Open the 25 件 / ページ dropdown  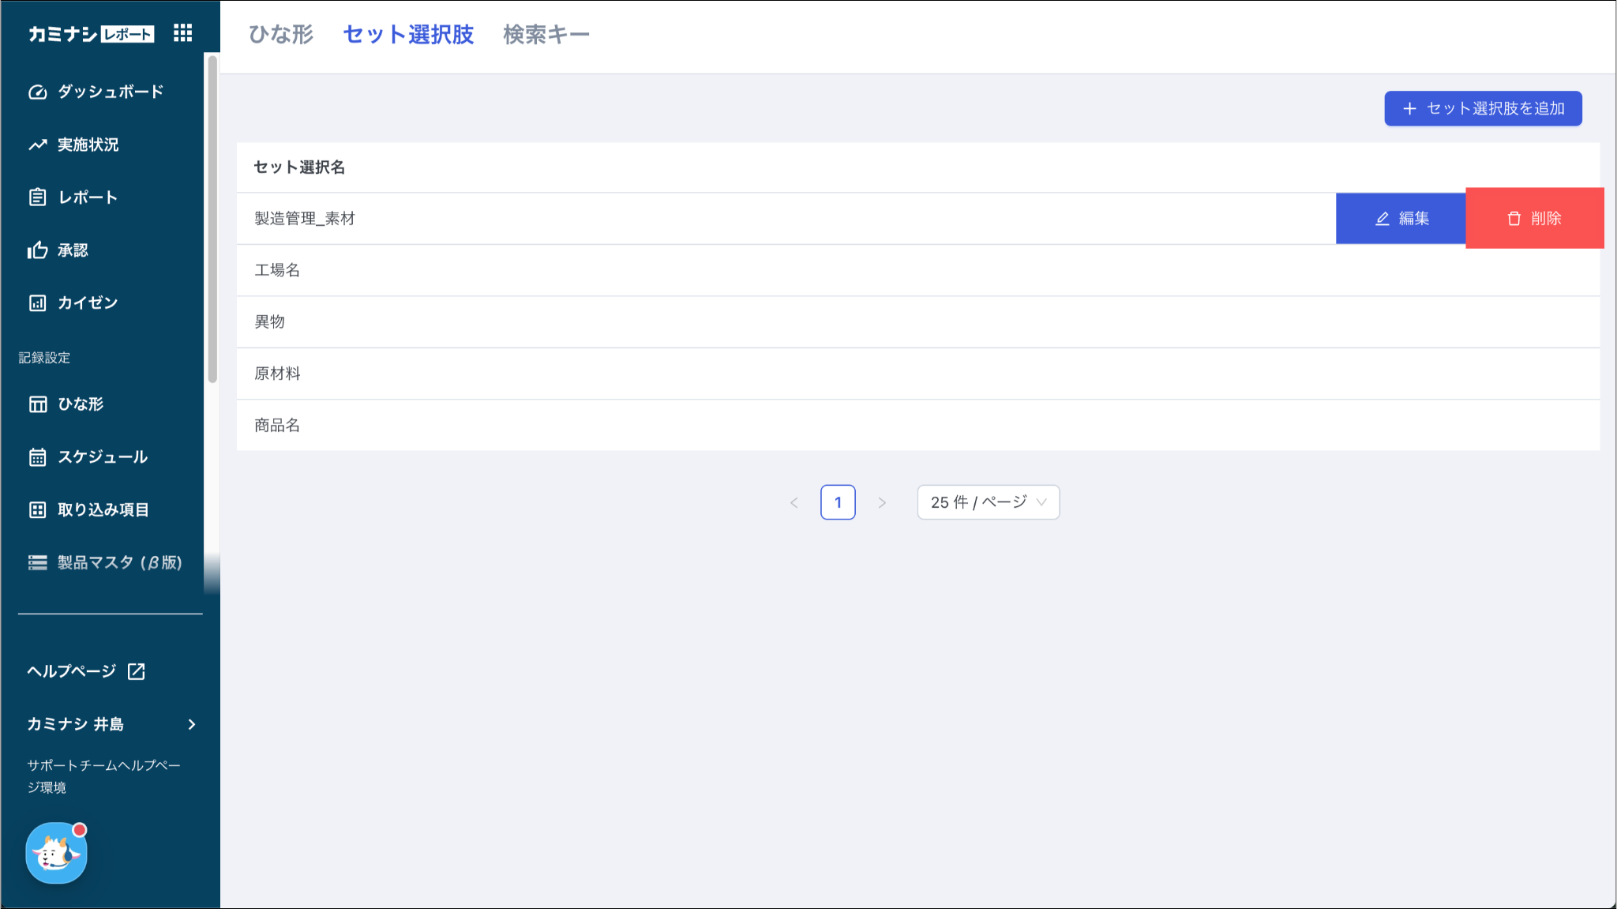point(988,502)
